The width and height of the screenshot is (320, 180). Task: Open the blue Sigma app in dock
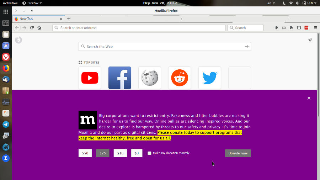tap(6, 158)
